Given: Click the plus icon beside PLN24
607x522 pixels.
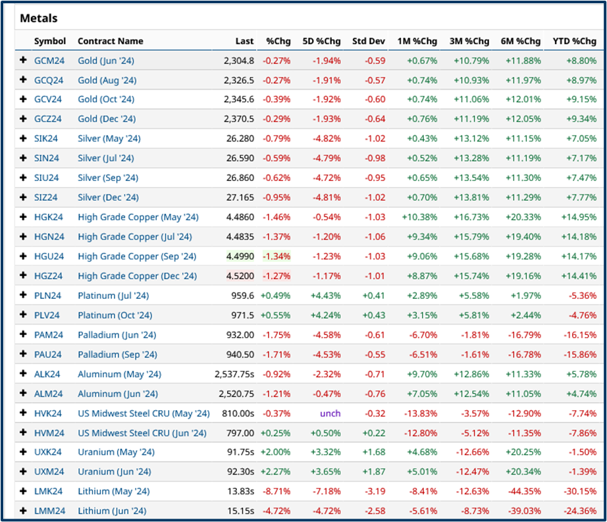Looking at the screenshot, I should 23,296.
